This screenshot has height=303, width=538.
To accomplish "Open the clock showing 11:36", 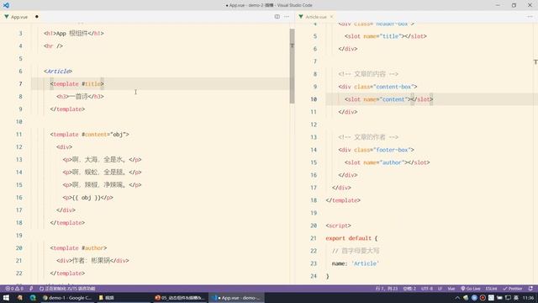I will 529,298.
